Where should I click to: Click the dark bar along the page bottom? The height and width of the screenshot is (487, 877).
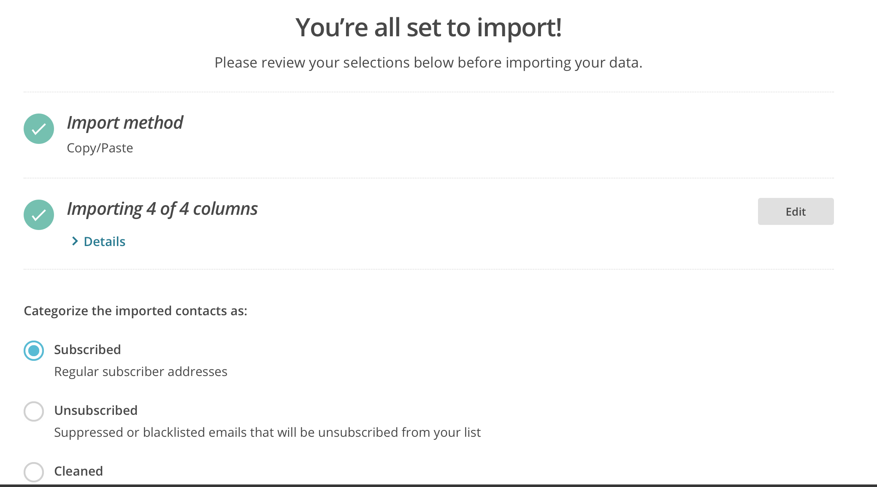coord(438,485)
